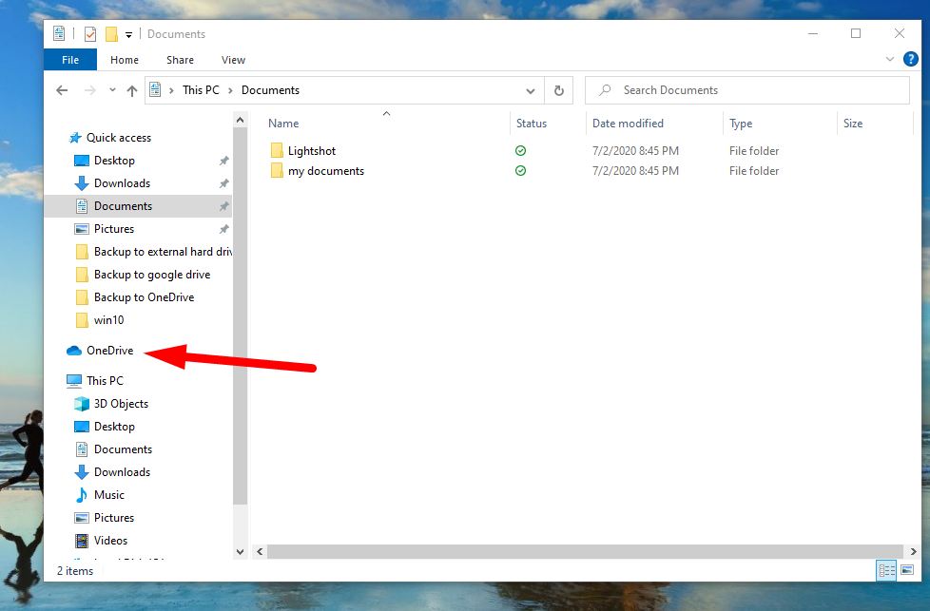Open the address bar history dropdown
The height and width of the screenshot is (611, 930).
tap(531, 91)
